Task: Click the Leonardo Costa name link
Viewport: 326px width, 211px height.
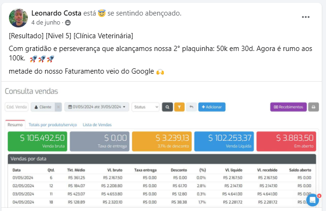Action: 57,13
